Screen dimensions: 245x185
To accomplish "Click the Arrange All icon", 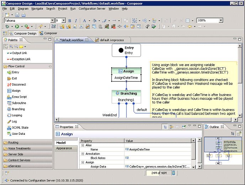I will [x=144, y=21].
